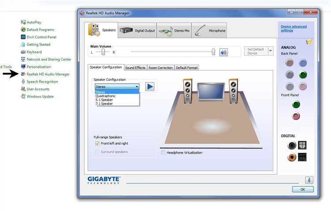
Task: Switch to the Stereo Mix tab
Action: (x=174, y=30)
